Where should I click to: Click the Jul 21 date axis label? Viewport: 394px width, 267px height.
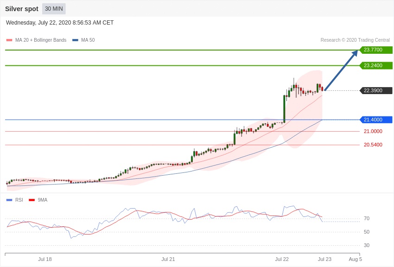point(168,259)
